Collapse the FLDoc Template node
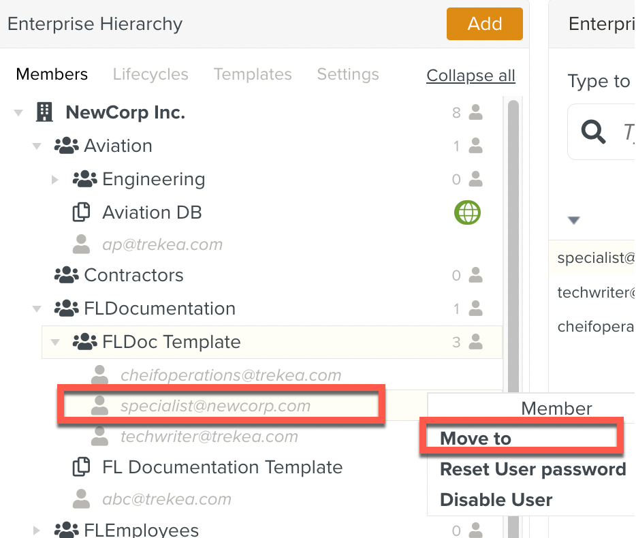Image resolution: width=636 pixels, height=538 pixels. coord(56,342)
